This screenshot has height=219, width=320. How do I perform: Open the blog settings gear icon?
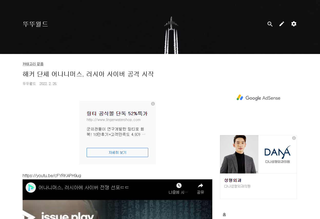[294, 24]
